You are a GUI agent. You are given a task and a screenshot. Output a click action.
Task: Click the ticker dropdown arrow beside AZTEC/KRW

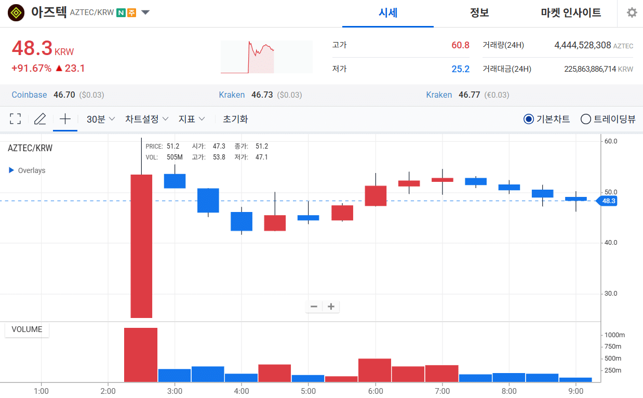pos(145,12)
